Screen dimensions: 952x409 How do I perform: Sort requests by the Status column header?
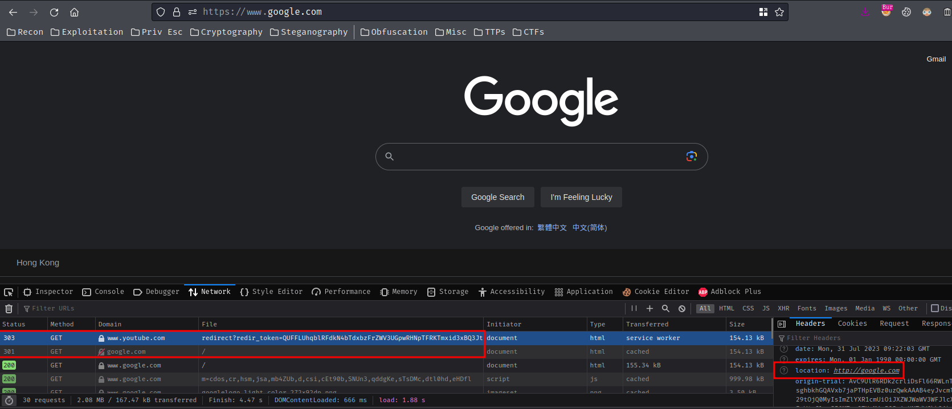[23, 324]
